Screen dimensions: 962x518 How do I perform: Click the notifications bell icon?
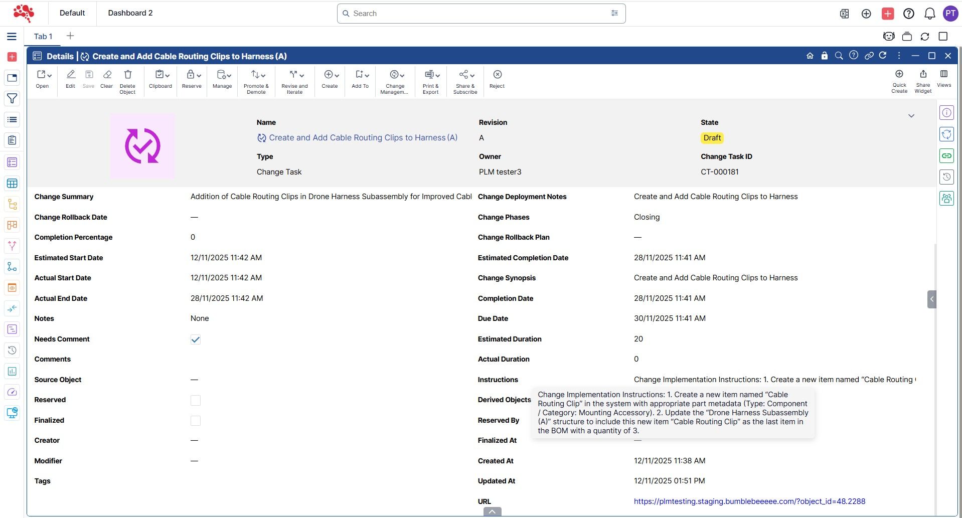pos(929,14)
